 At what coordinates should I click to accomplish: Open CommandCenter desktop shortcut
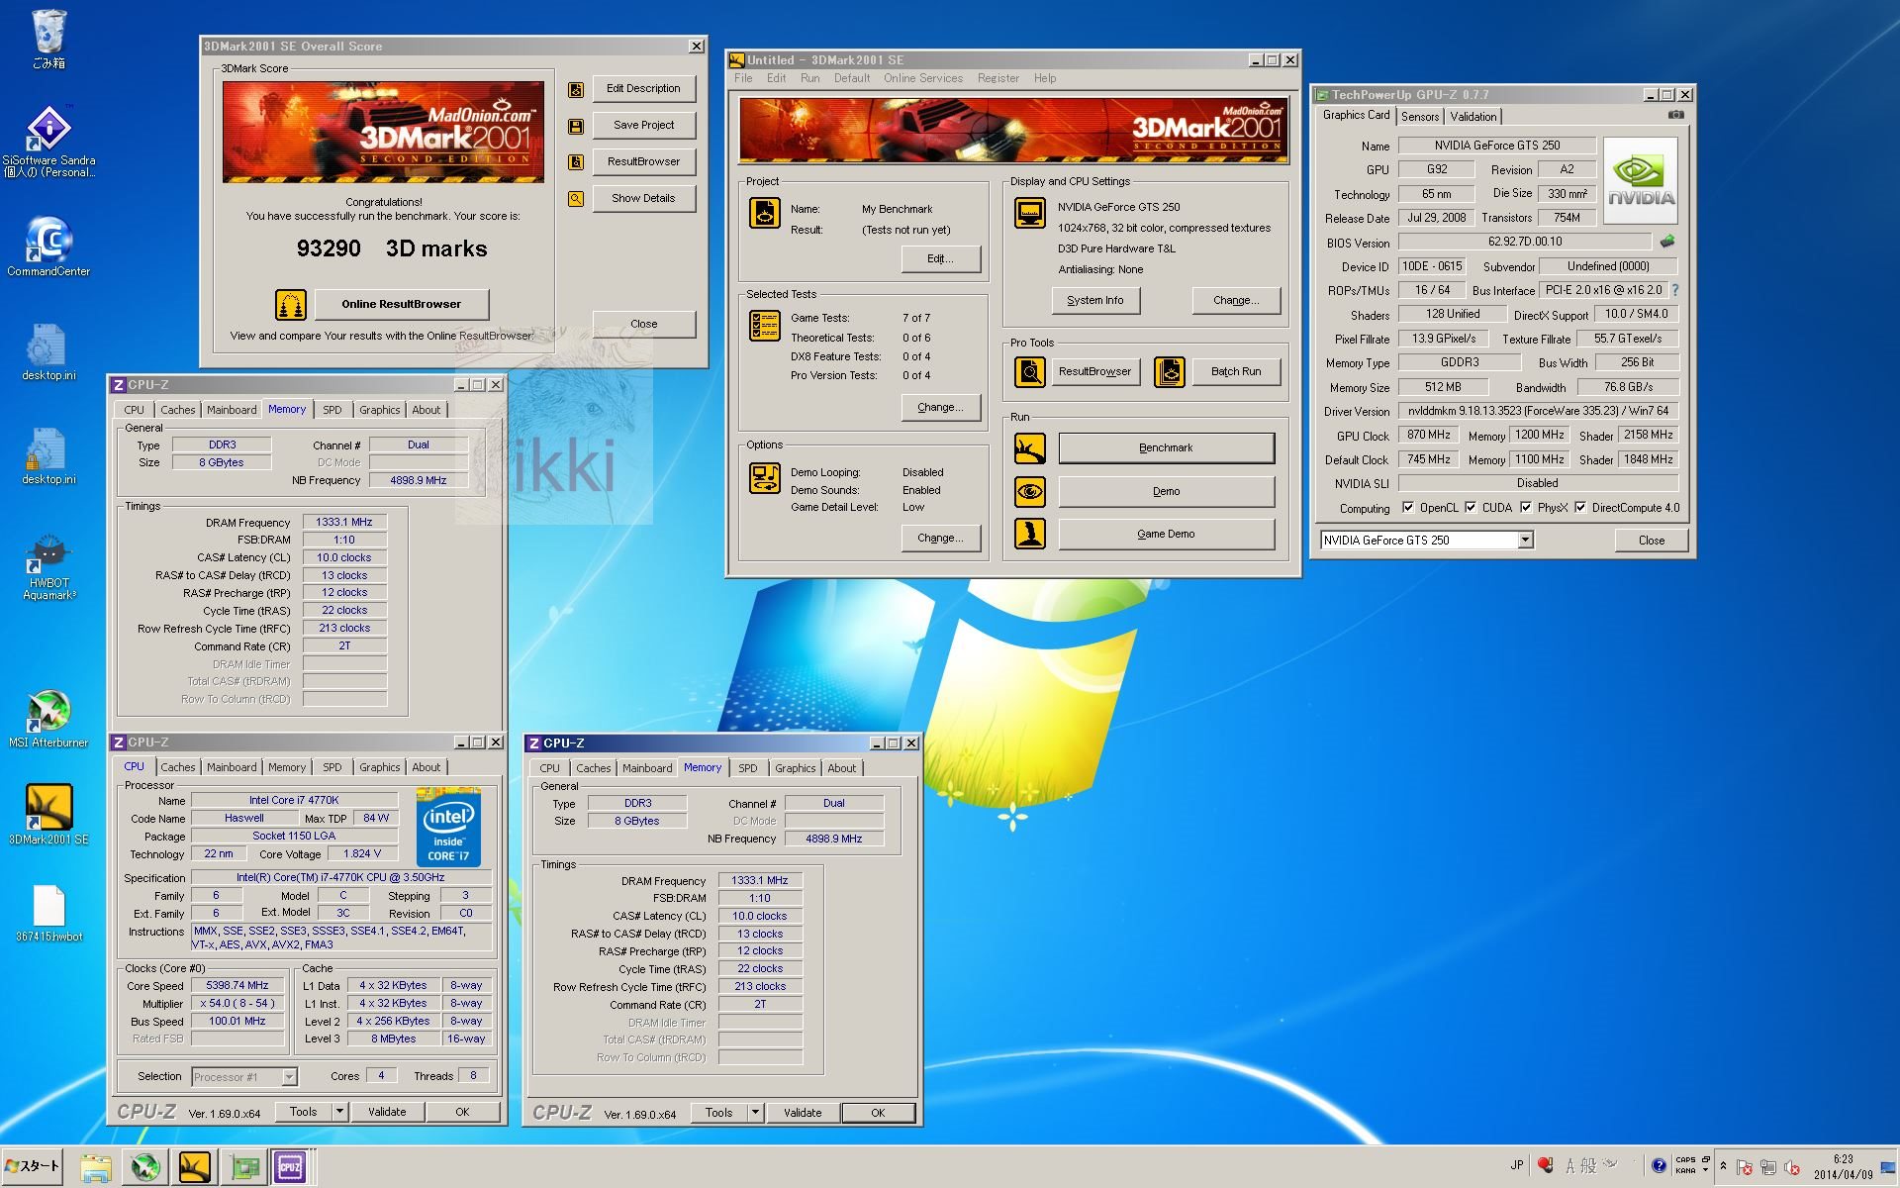click(x=48, y=246)
